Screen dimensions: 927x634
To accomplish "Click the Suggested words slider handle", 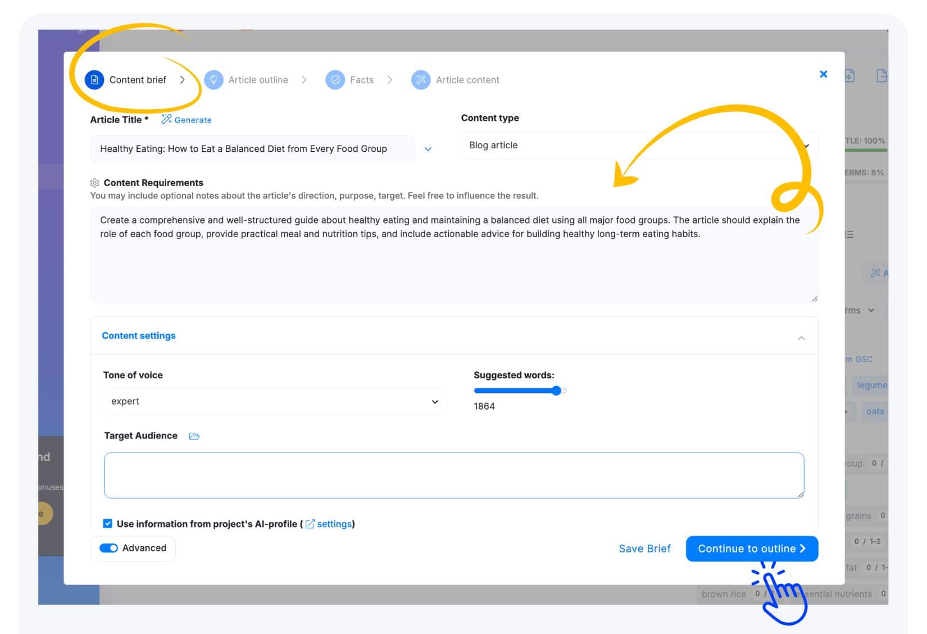I will click(x=556, y=391).
